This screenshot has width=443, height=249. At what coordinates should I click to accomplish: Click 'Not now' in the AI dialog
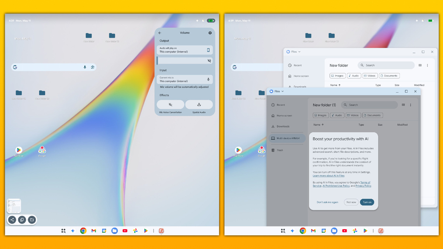click(x=351, y=202)
